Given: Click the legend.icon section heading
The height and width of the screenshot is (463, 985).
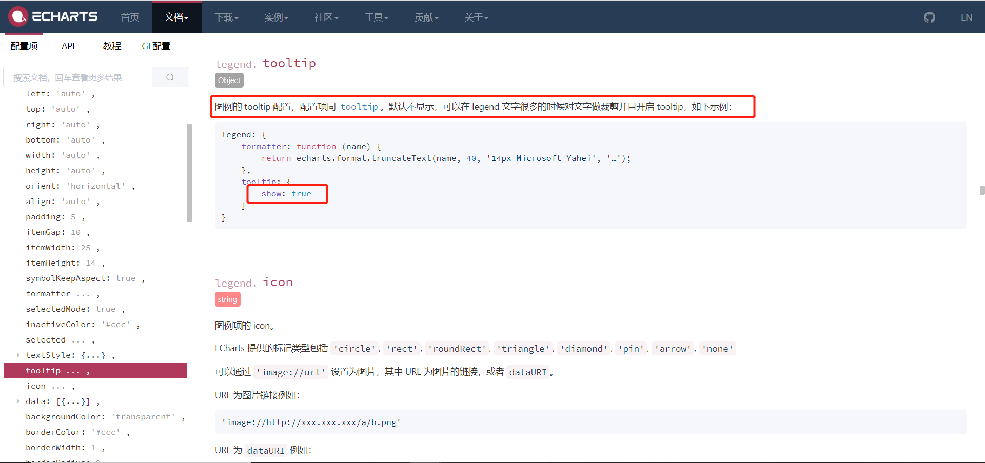Looking at the screenshot, I should pos(254,282).
